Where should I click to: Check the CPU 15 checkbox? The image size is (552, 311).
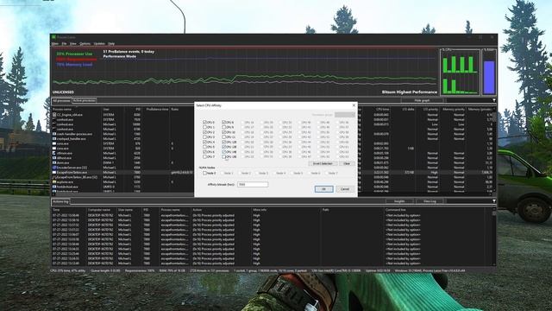pos(223,157)
